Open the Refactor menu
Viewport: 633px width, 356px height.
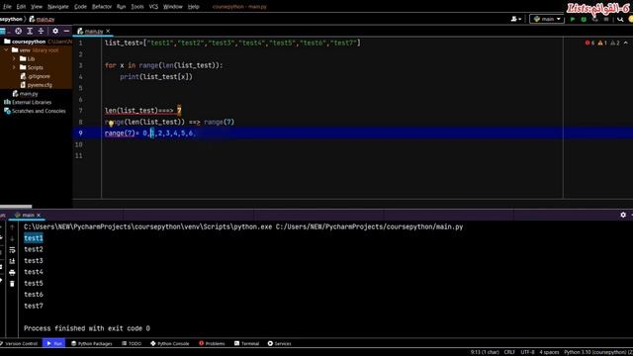click(102, 7)
